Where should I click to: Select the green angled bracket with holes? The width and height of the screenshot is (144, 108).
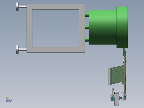118,75
